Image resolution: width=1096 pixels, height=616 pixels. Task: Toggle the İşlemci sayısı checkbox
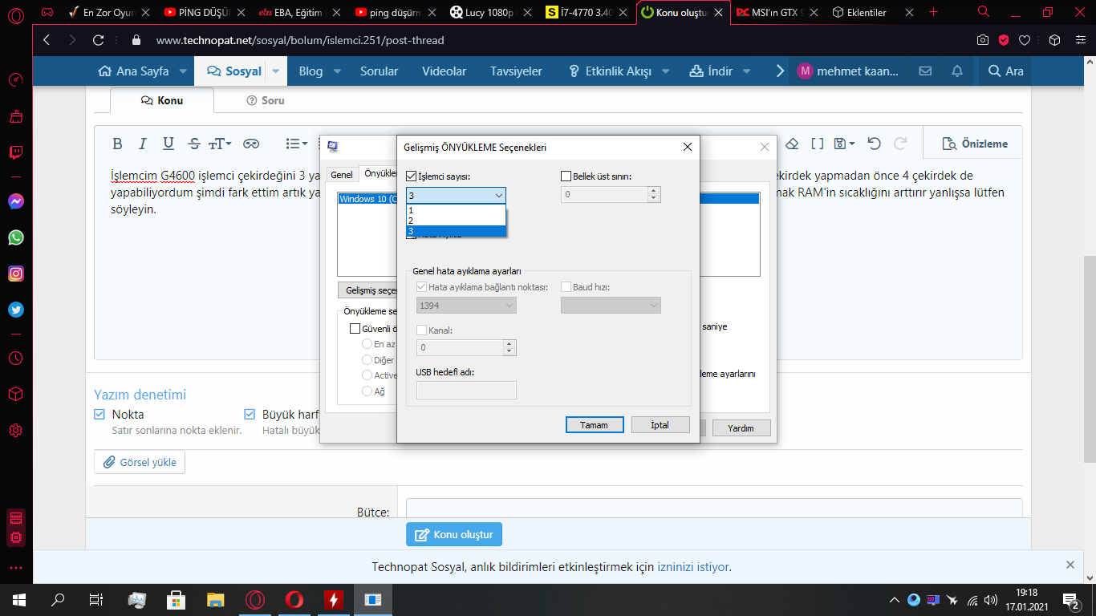coord(412,176)
